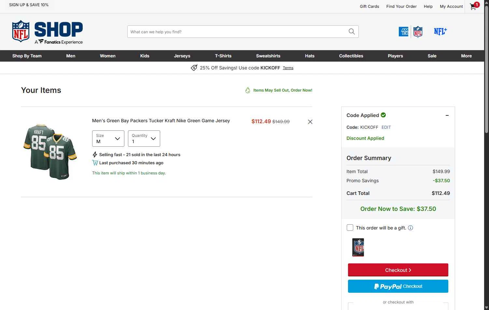Check the 'This order will be a gift' box
This screenshot has width=489, height=310.
click(x=350, y=228)
